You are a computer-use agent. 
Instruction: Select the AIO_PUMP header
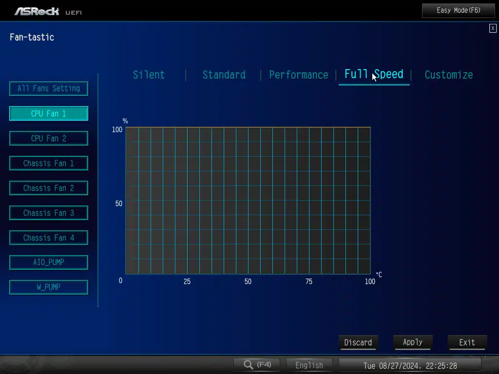pyautogui.click(x=49, y=262)
